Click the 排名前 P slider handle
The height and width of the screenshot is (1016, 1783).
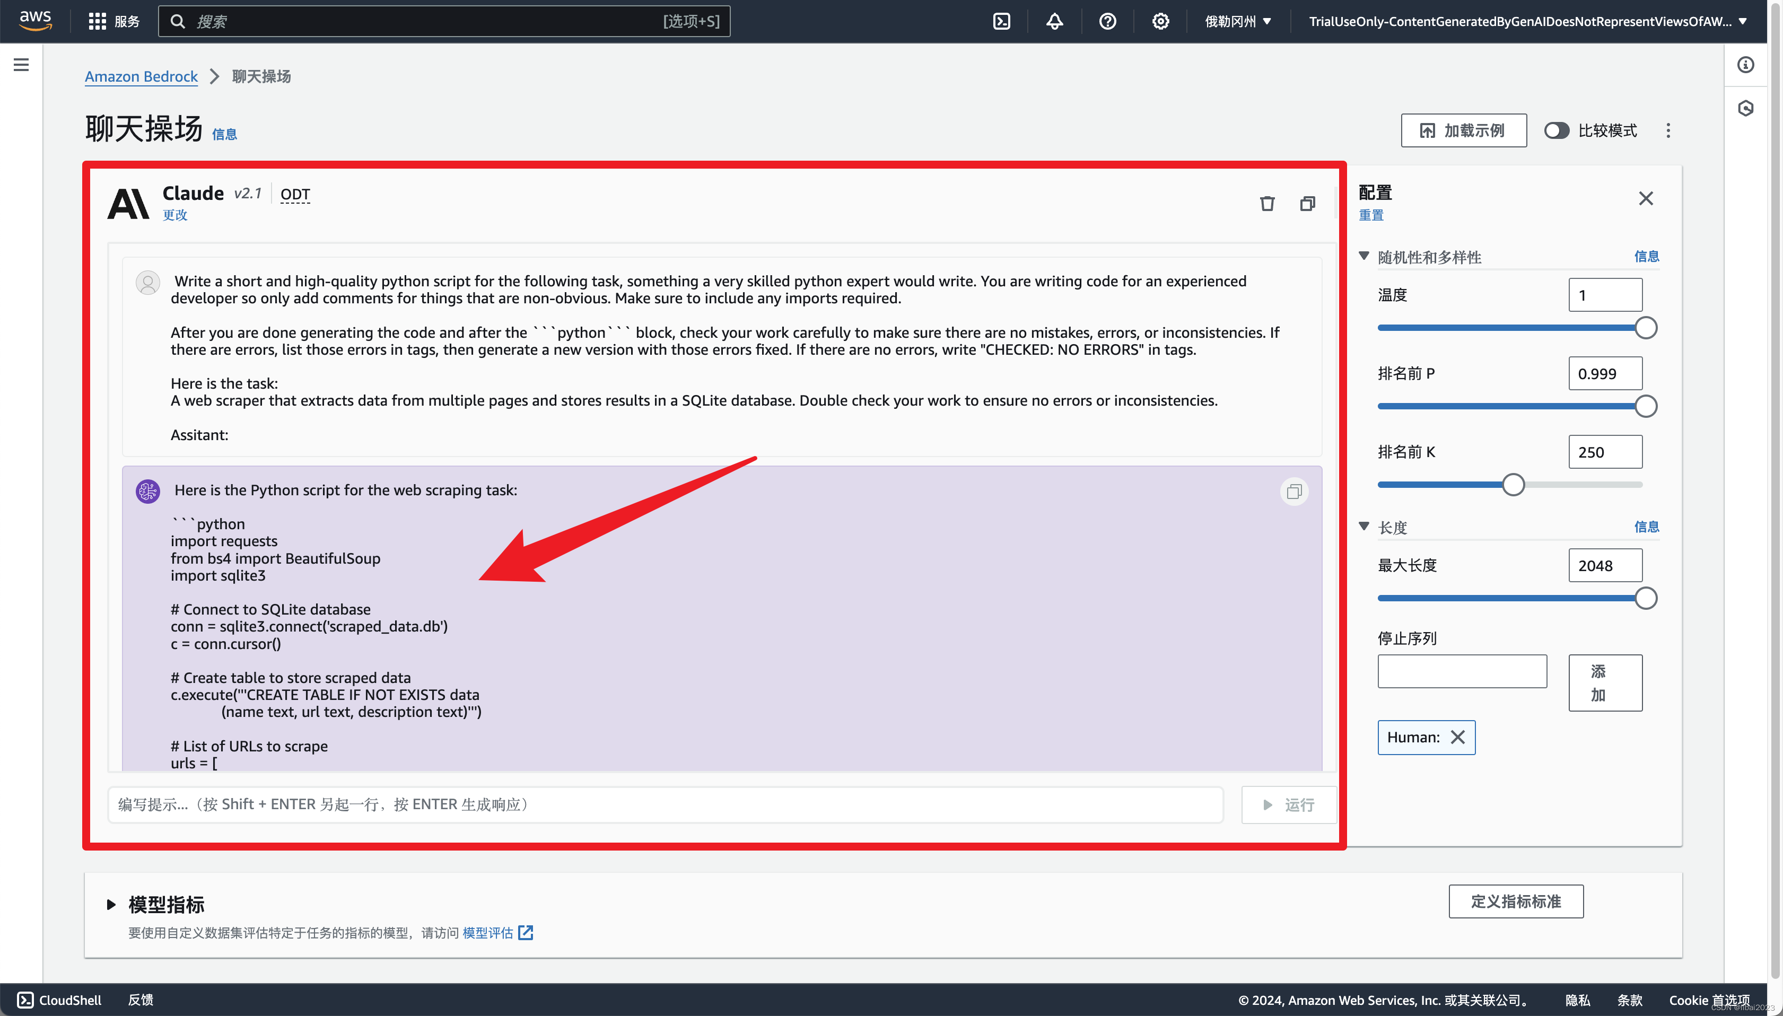coord(1646,406)
